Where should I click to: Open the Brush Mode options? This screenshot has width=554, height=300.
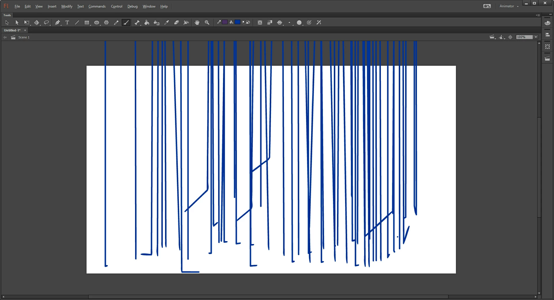280,22
